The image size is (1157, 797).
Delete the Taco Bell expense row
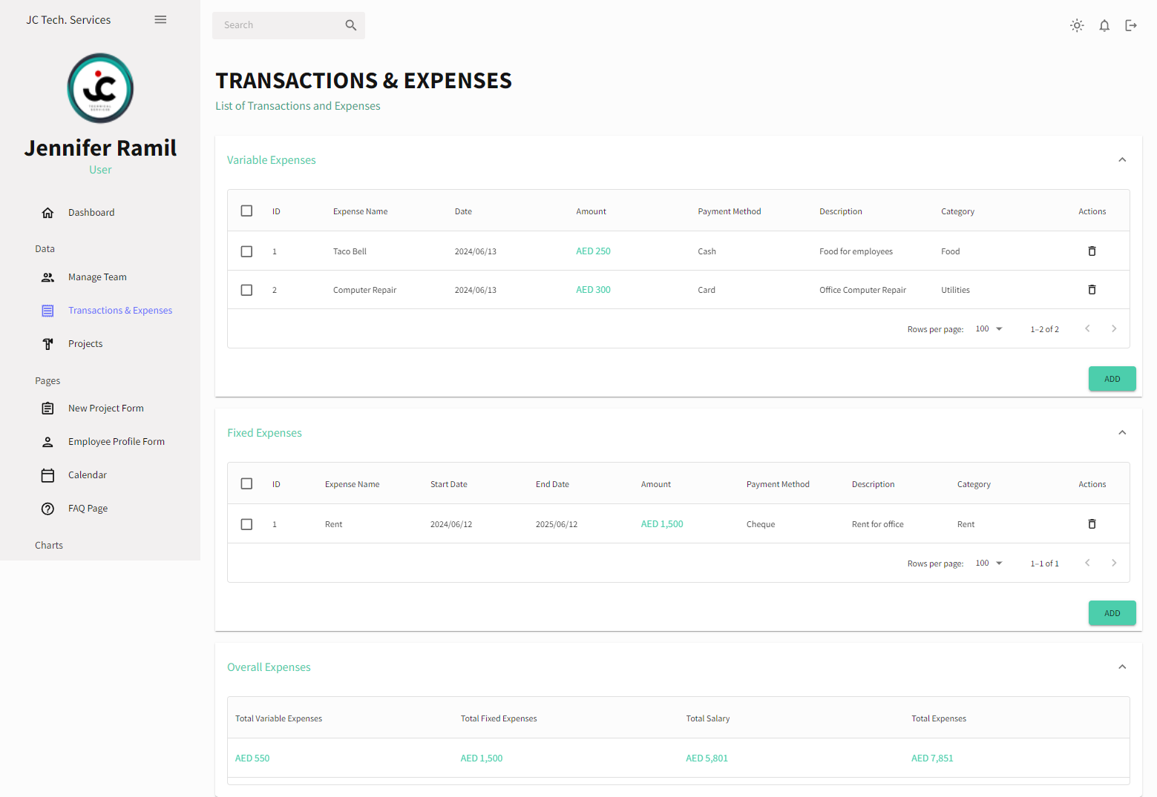point(1092,251)
